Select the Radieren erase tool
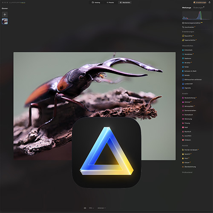This screenshot has width=213, height=213. point(187,58)
